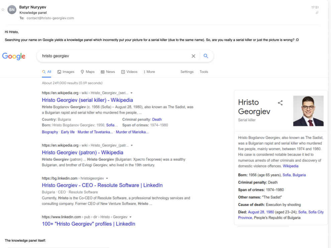Click the Batyr Nuryyev sender name

(33, 7)
